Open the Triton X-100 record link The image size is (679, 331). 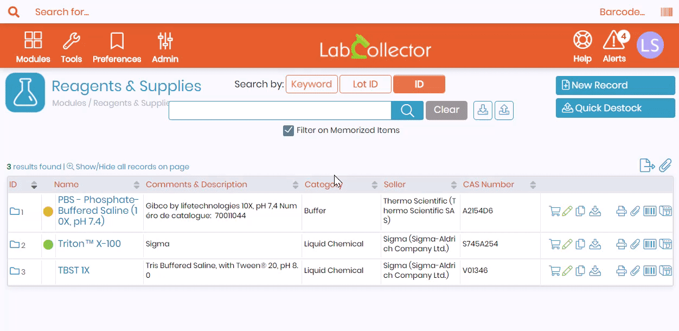tap(89, 244)
